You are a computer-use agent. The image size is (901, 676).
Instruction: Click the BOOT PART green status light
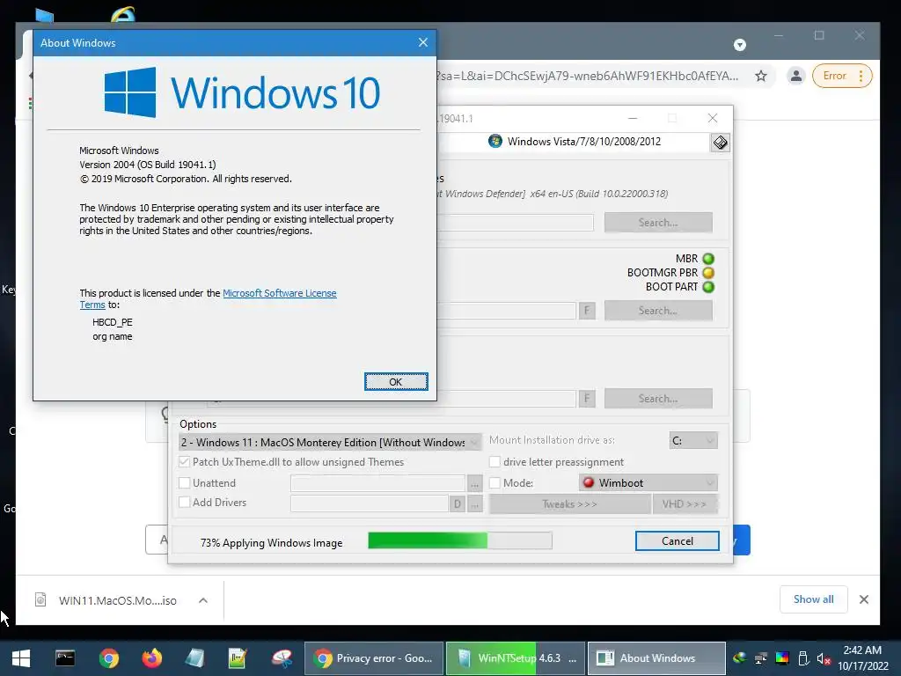point(708,287)
